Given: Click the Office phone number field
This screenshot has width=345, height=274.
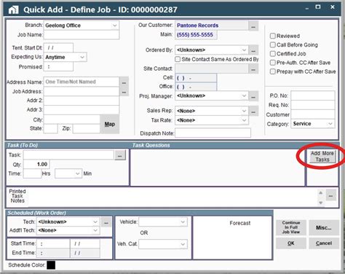Looking at the screenshot, I should (x=196, y=87).
